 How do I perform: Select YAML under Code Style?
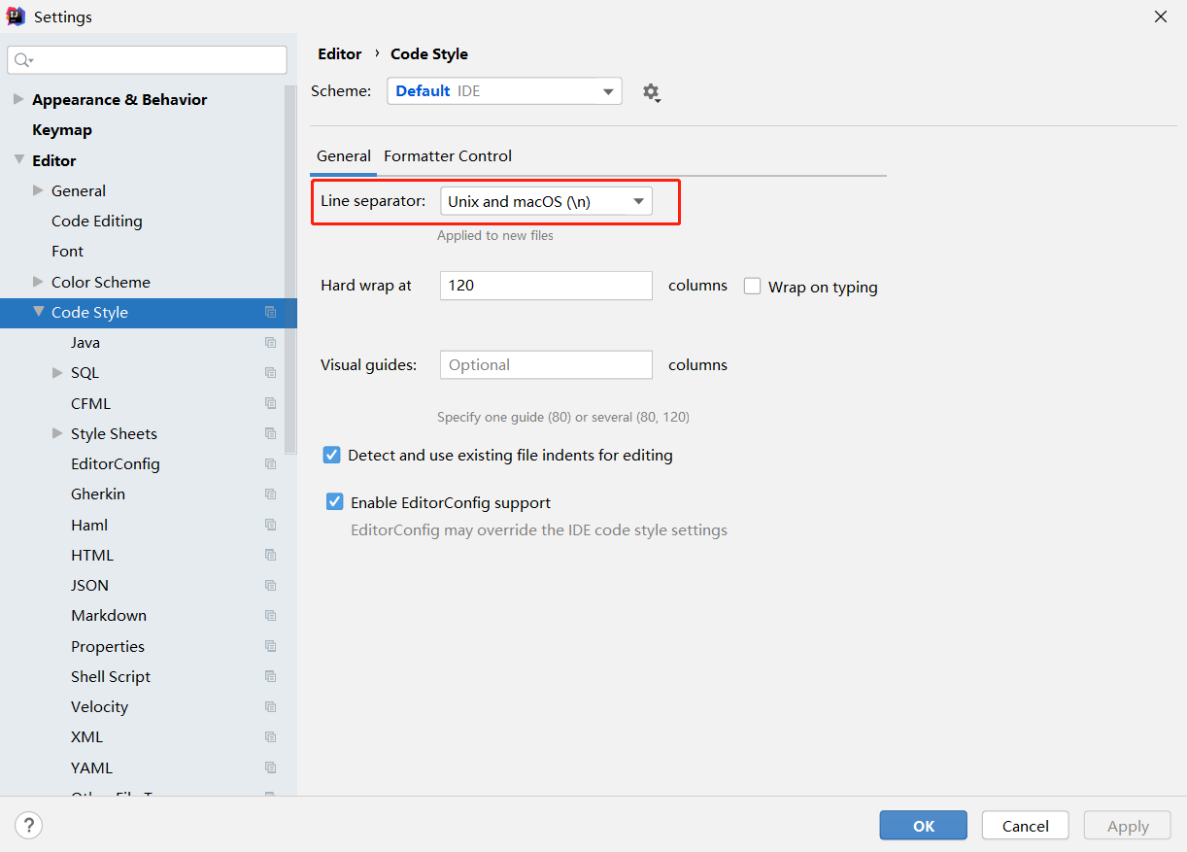(x=92, y=767)
